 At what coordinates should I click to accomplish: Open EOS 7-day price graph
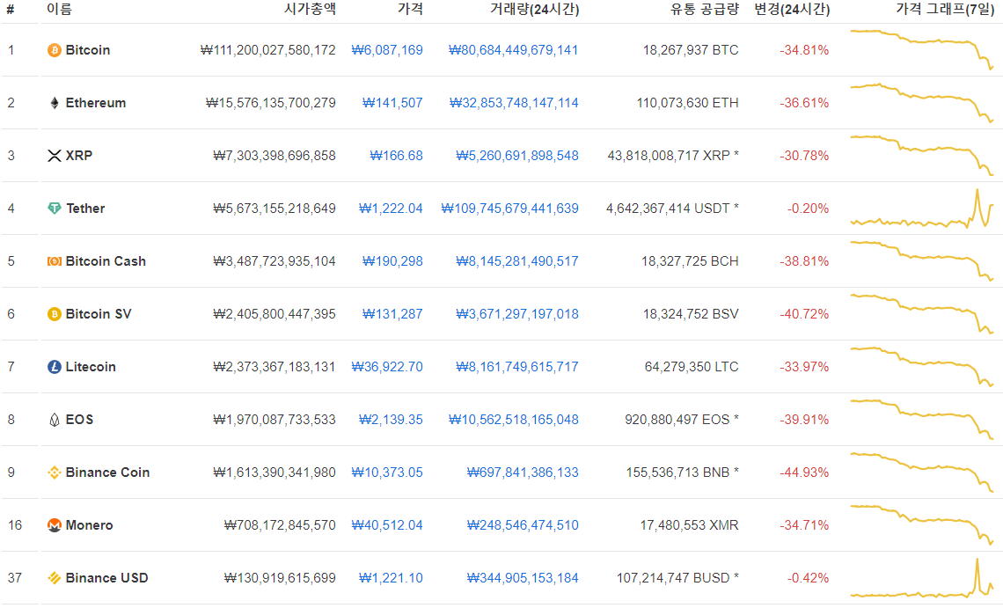(922, 419)
